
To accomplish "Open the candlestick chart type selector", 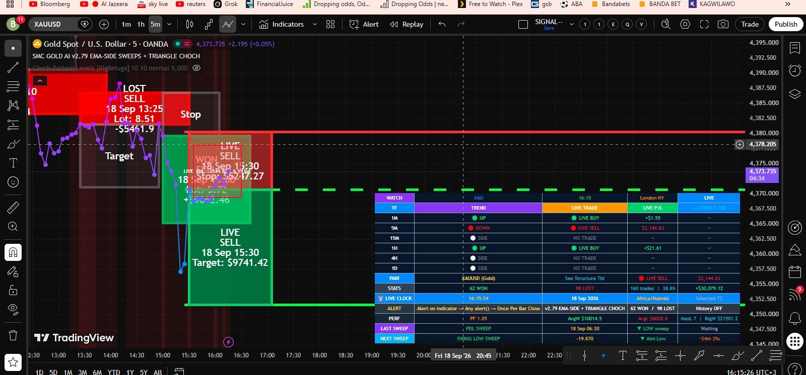I will [x=189, y=24].
